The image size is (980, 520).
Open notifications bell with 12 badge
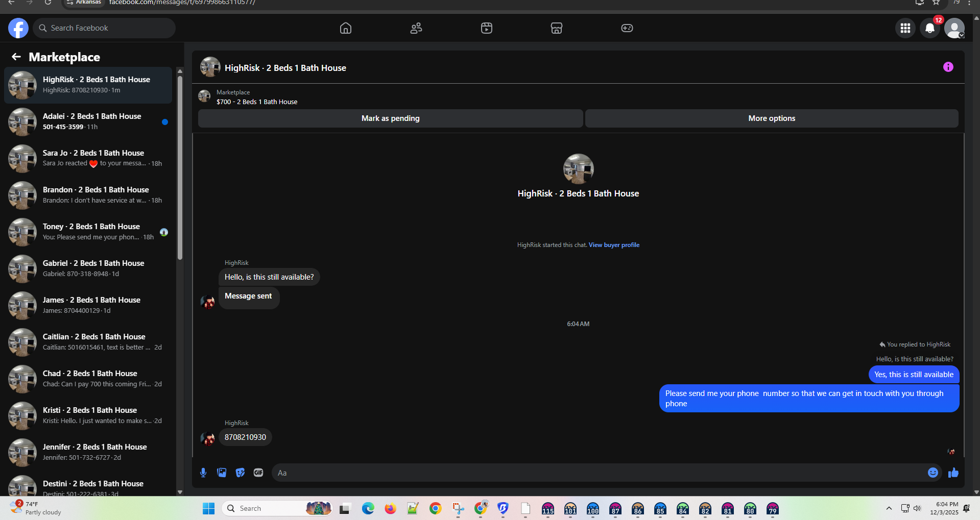[x=930, y=28]
